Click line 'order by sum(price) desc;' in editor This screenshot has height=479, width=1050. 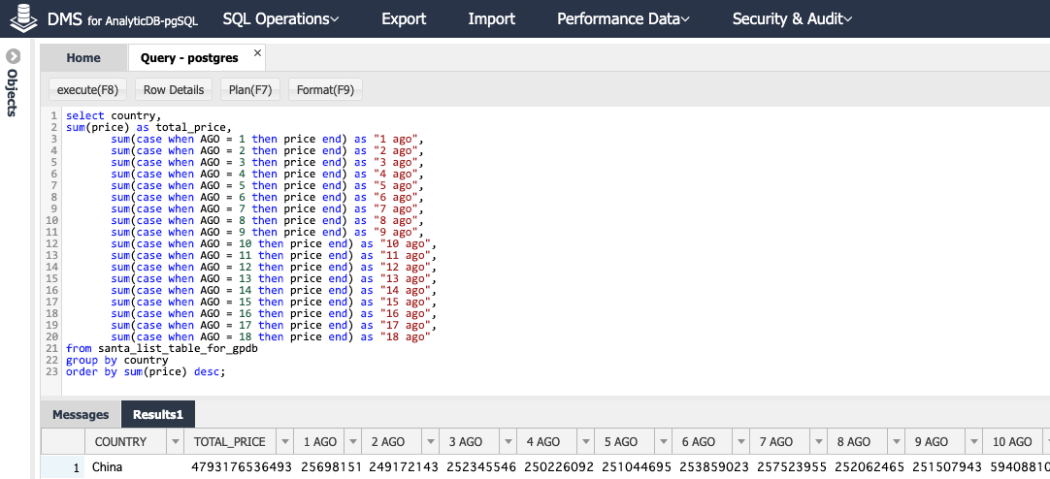146,372
